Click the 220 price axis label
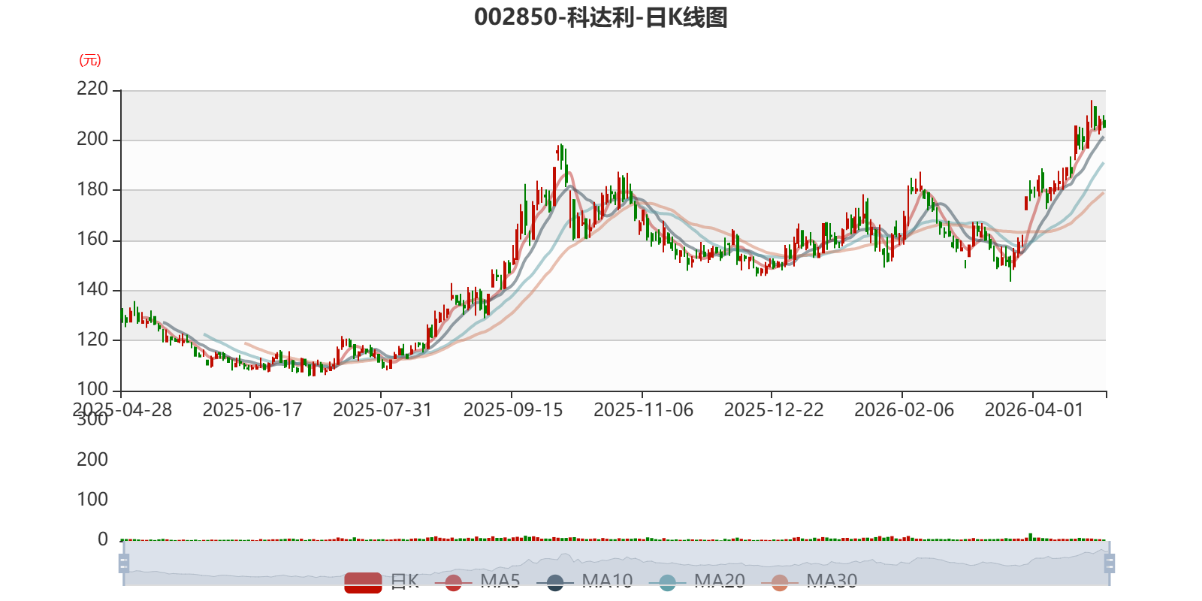The width and height of the screenshot is (1202, 601). point(92,89)
